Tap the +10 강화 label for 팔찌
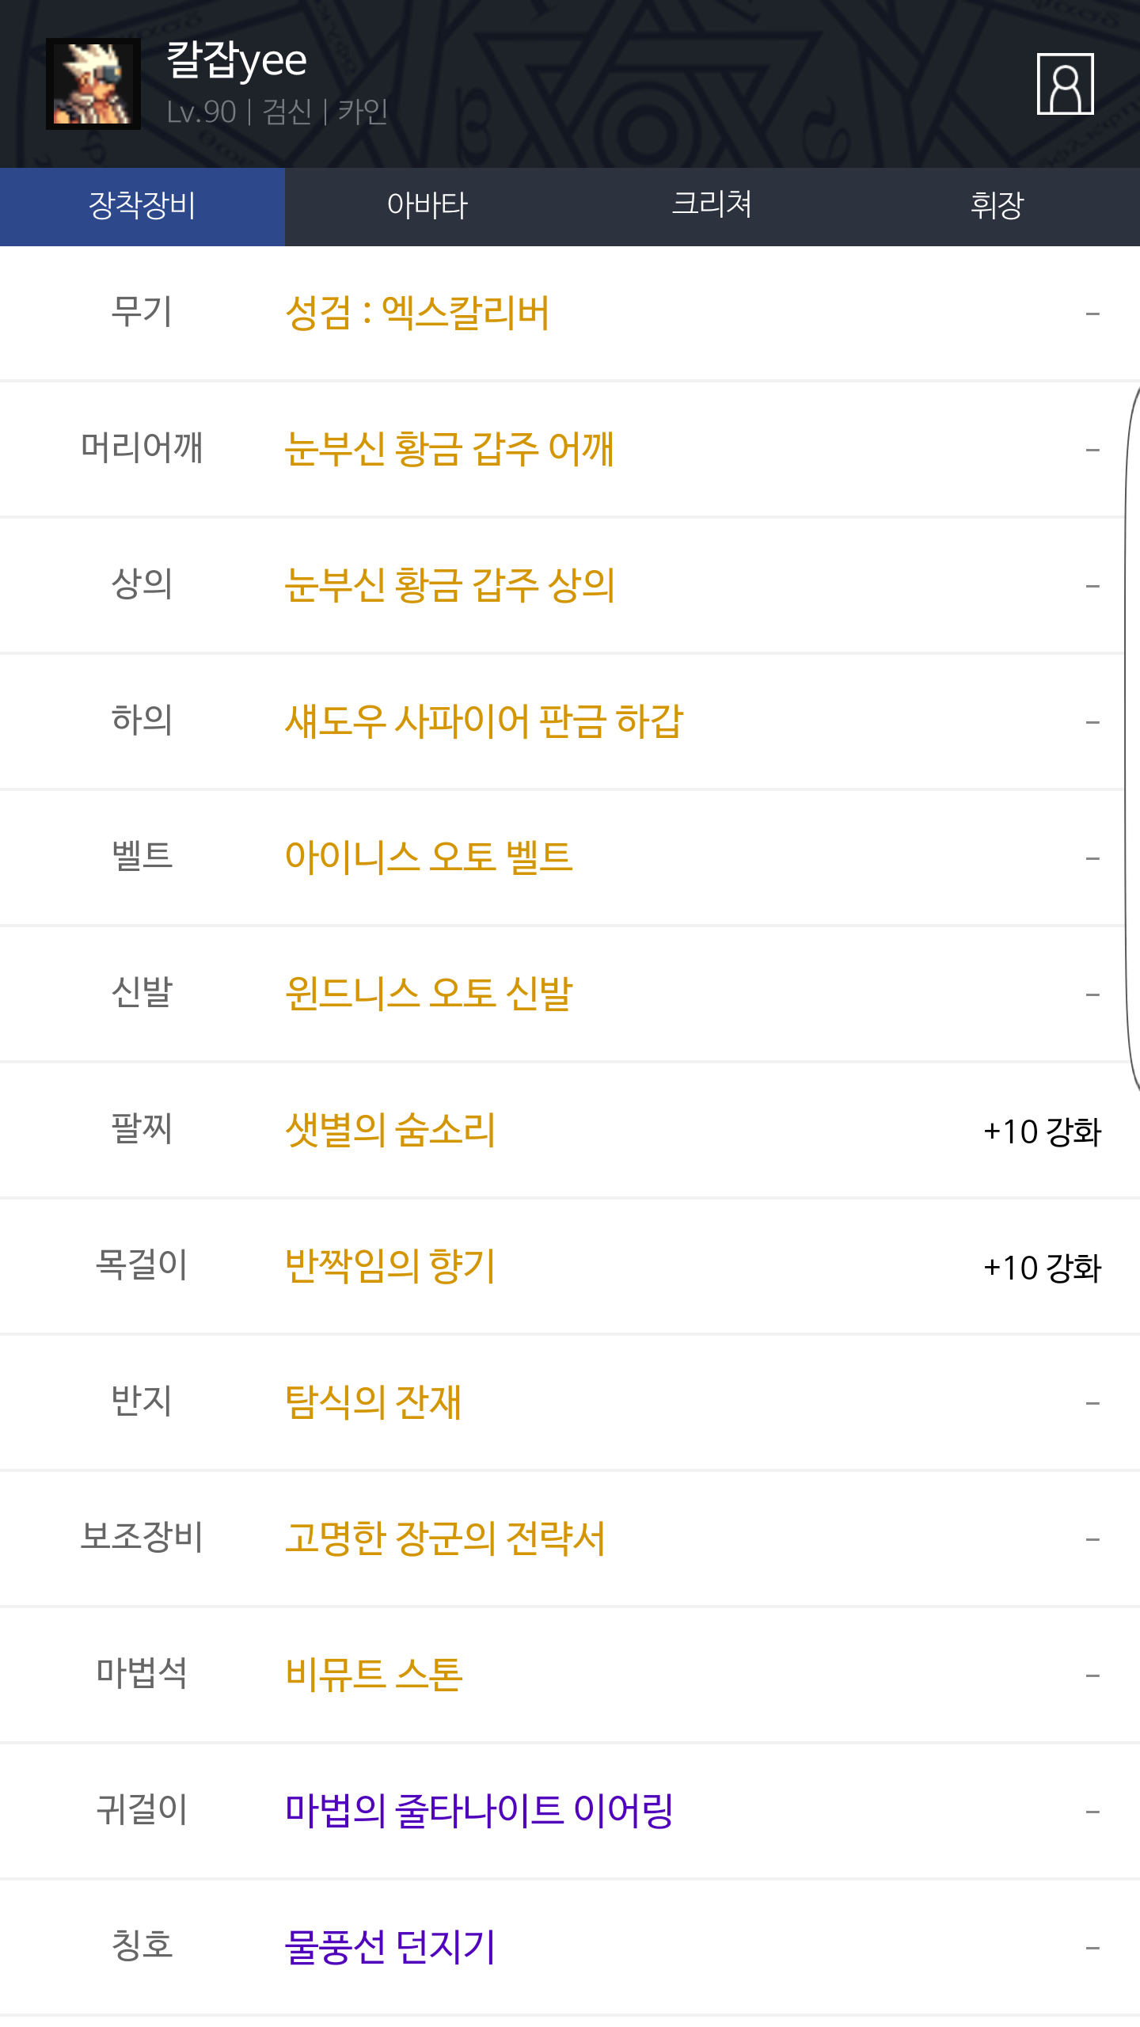This screenshot has width=1140, height=2027. click(1042, 1131)
